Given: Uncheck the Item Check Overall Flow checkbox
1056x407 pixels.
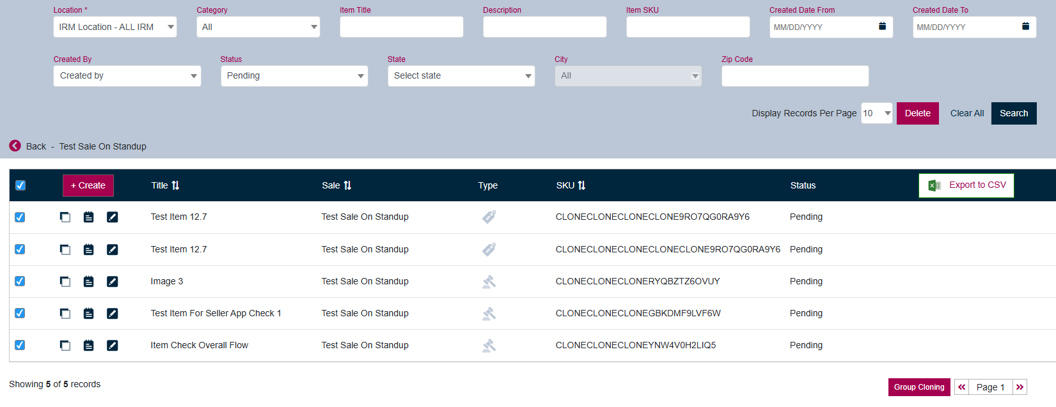Looking at the screenshot, I should point(20,345).
